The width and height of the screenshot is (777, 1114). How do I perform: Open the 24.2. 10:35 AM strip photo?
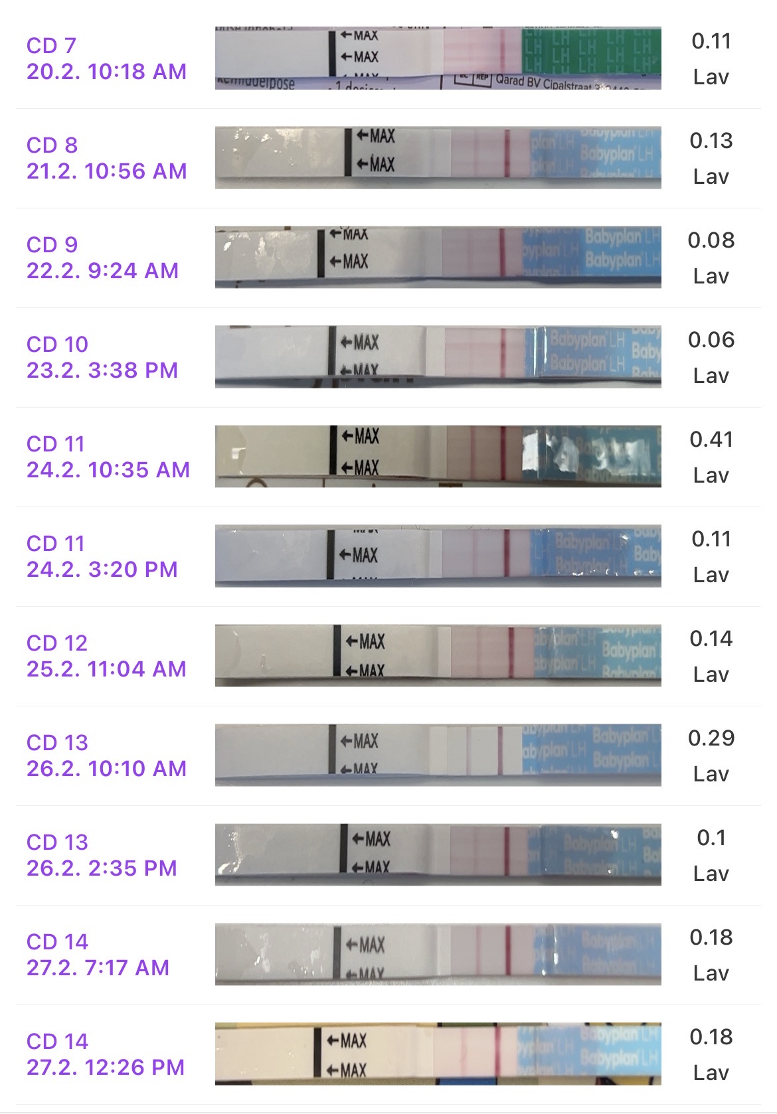tap(438, 457)
